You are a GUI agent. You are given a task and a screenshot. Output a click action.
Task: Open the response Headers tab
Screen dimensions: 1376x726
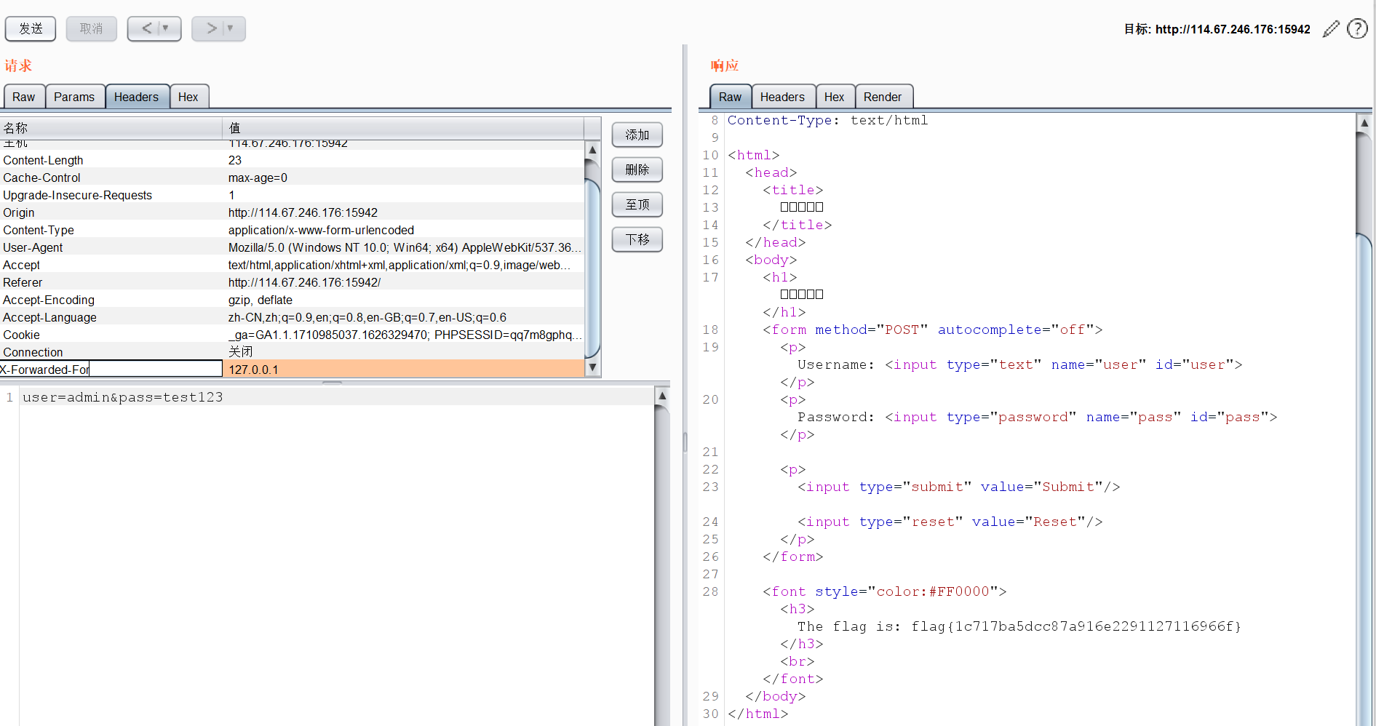[782, 97]
